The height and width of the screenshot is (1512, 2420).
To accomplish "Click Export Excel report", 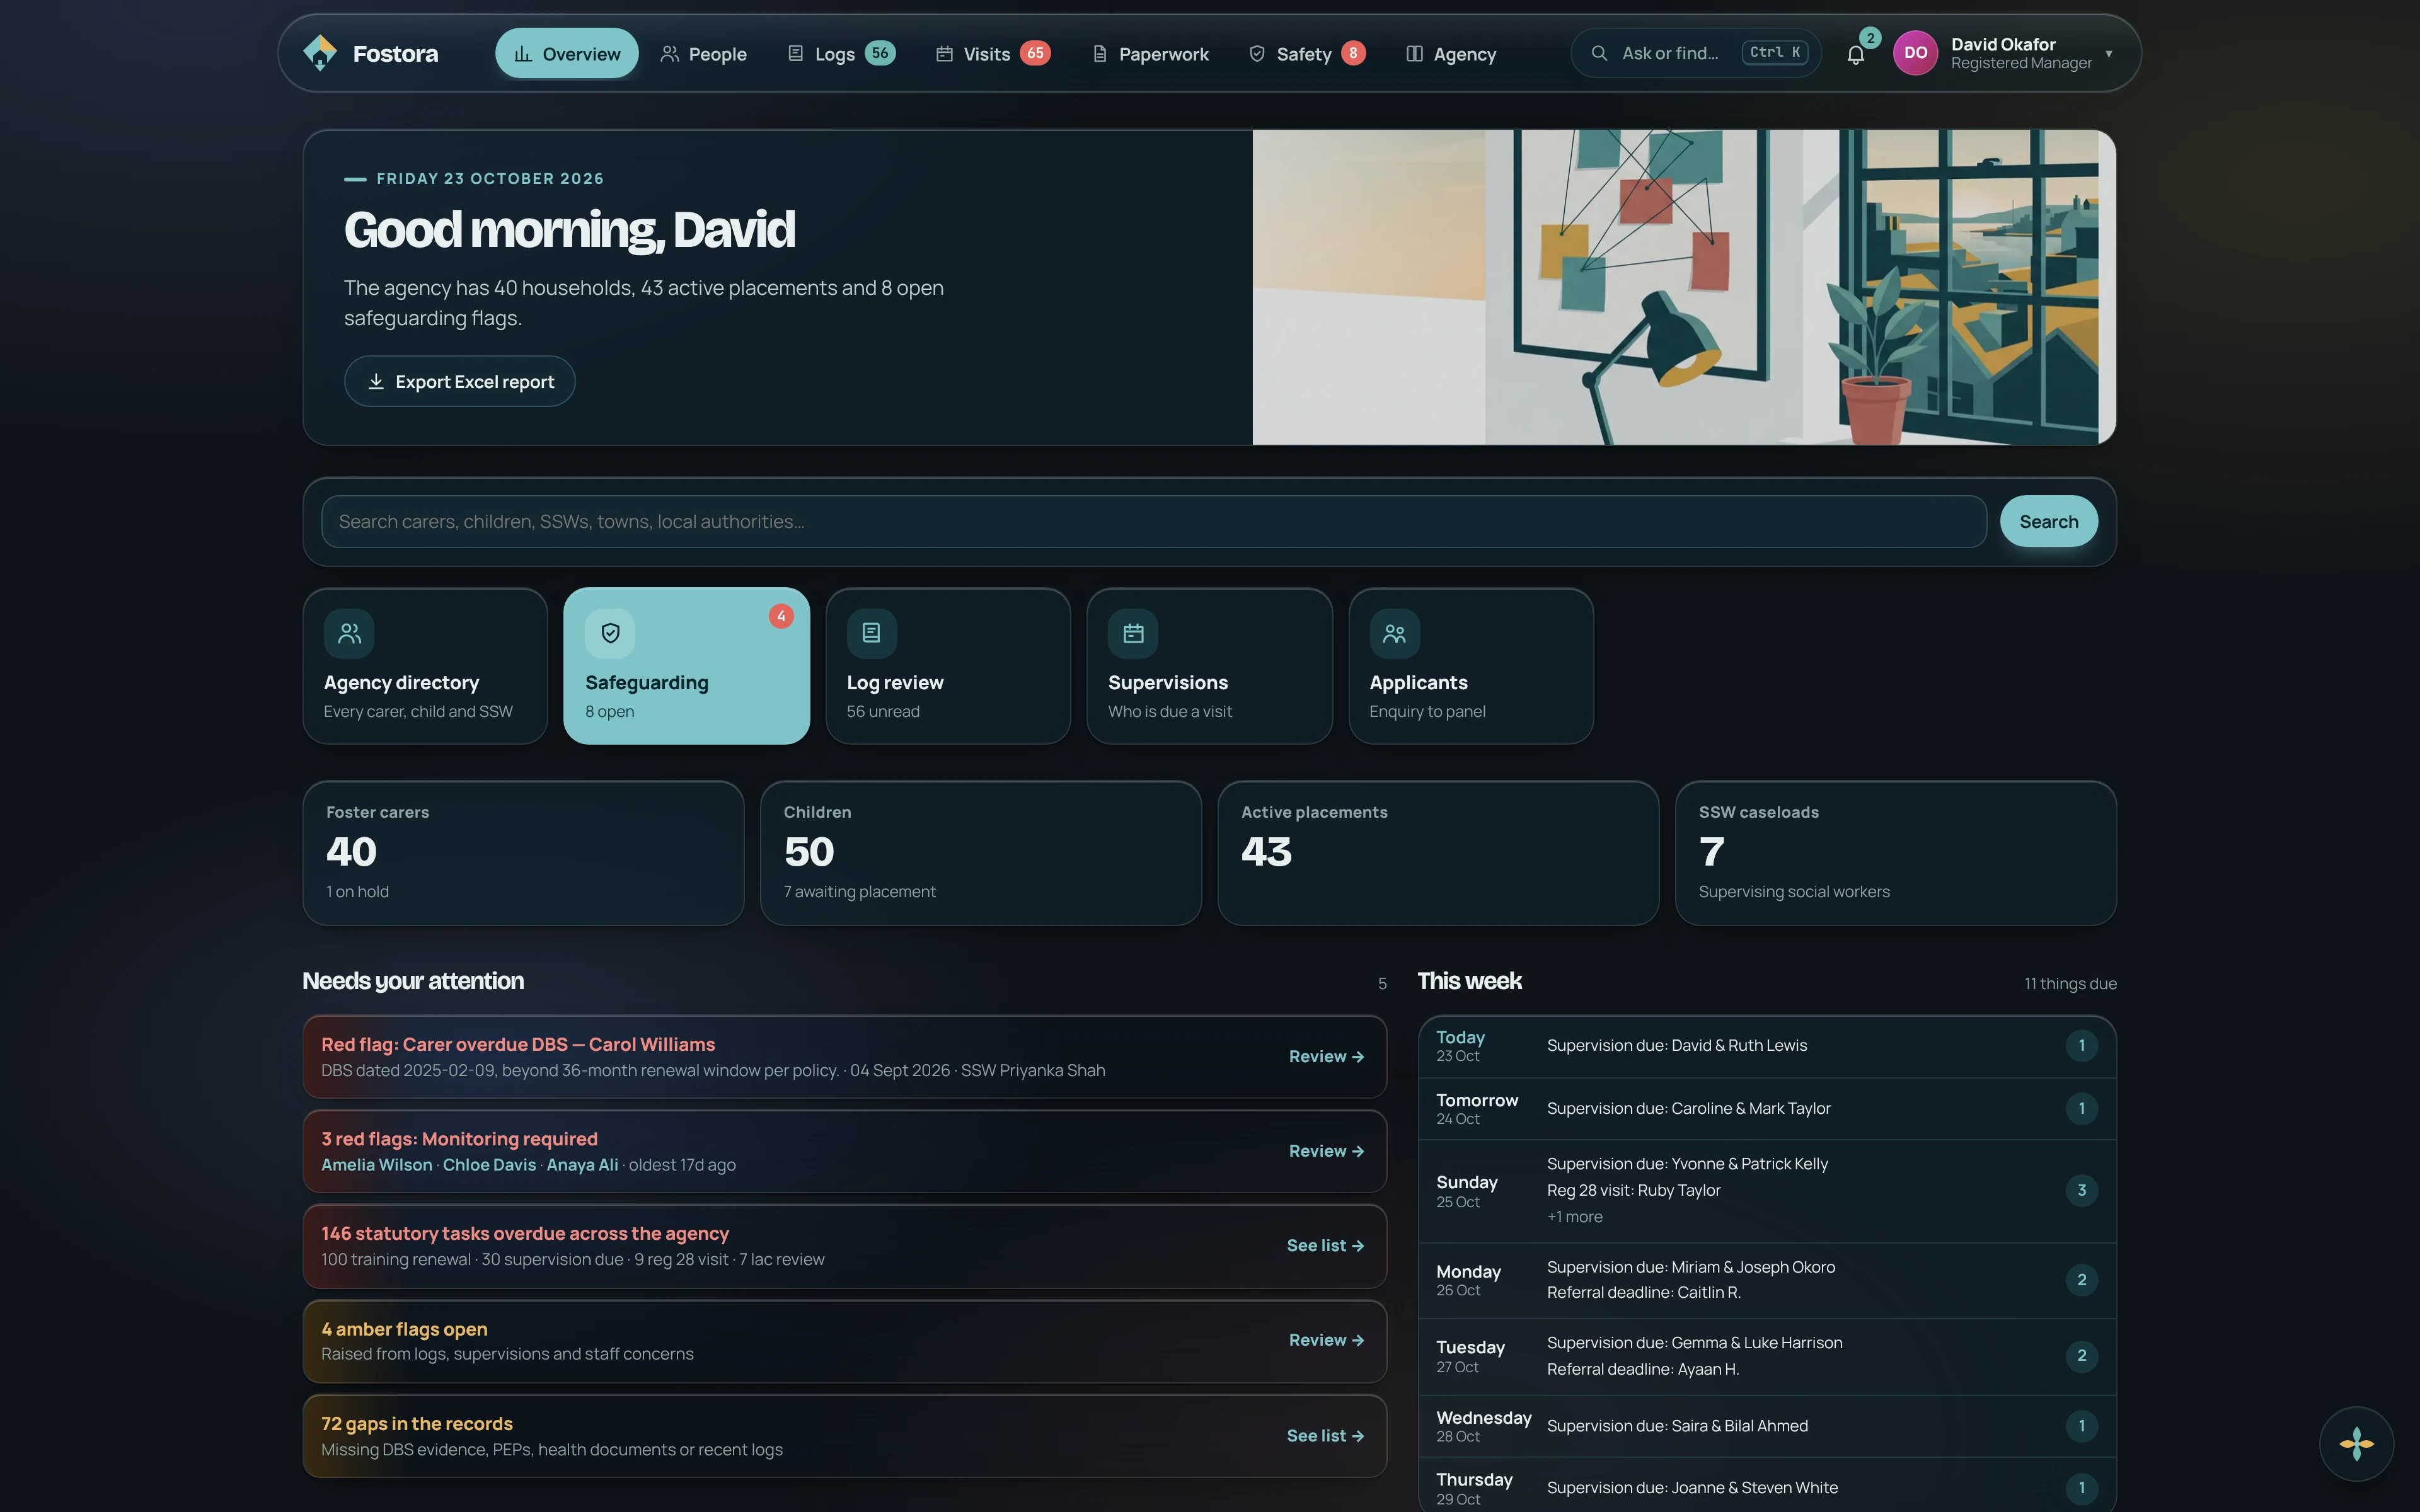I will pyautogui.click(x=459, y=381).
